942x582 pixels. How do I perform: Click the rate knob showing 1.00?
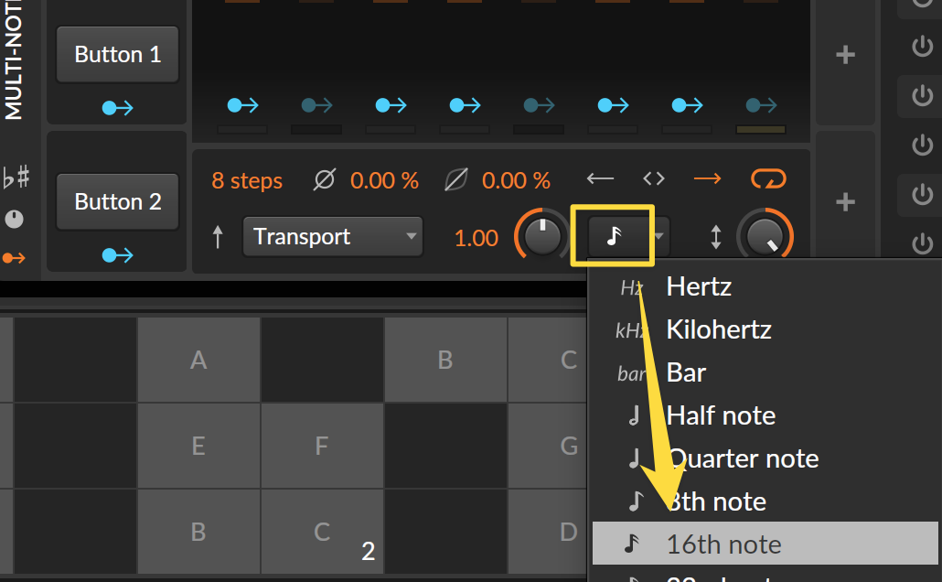pos(542,236)
